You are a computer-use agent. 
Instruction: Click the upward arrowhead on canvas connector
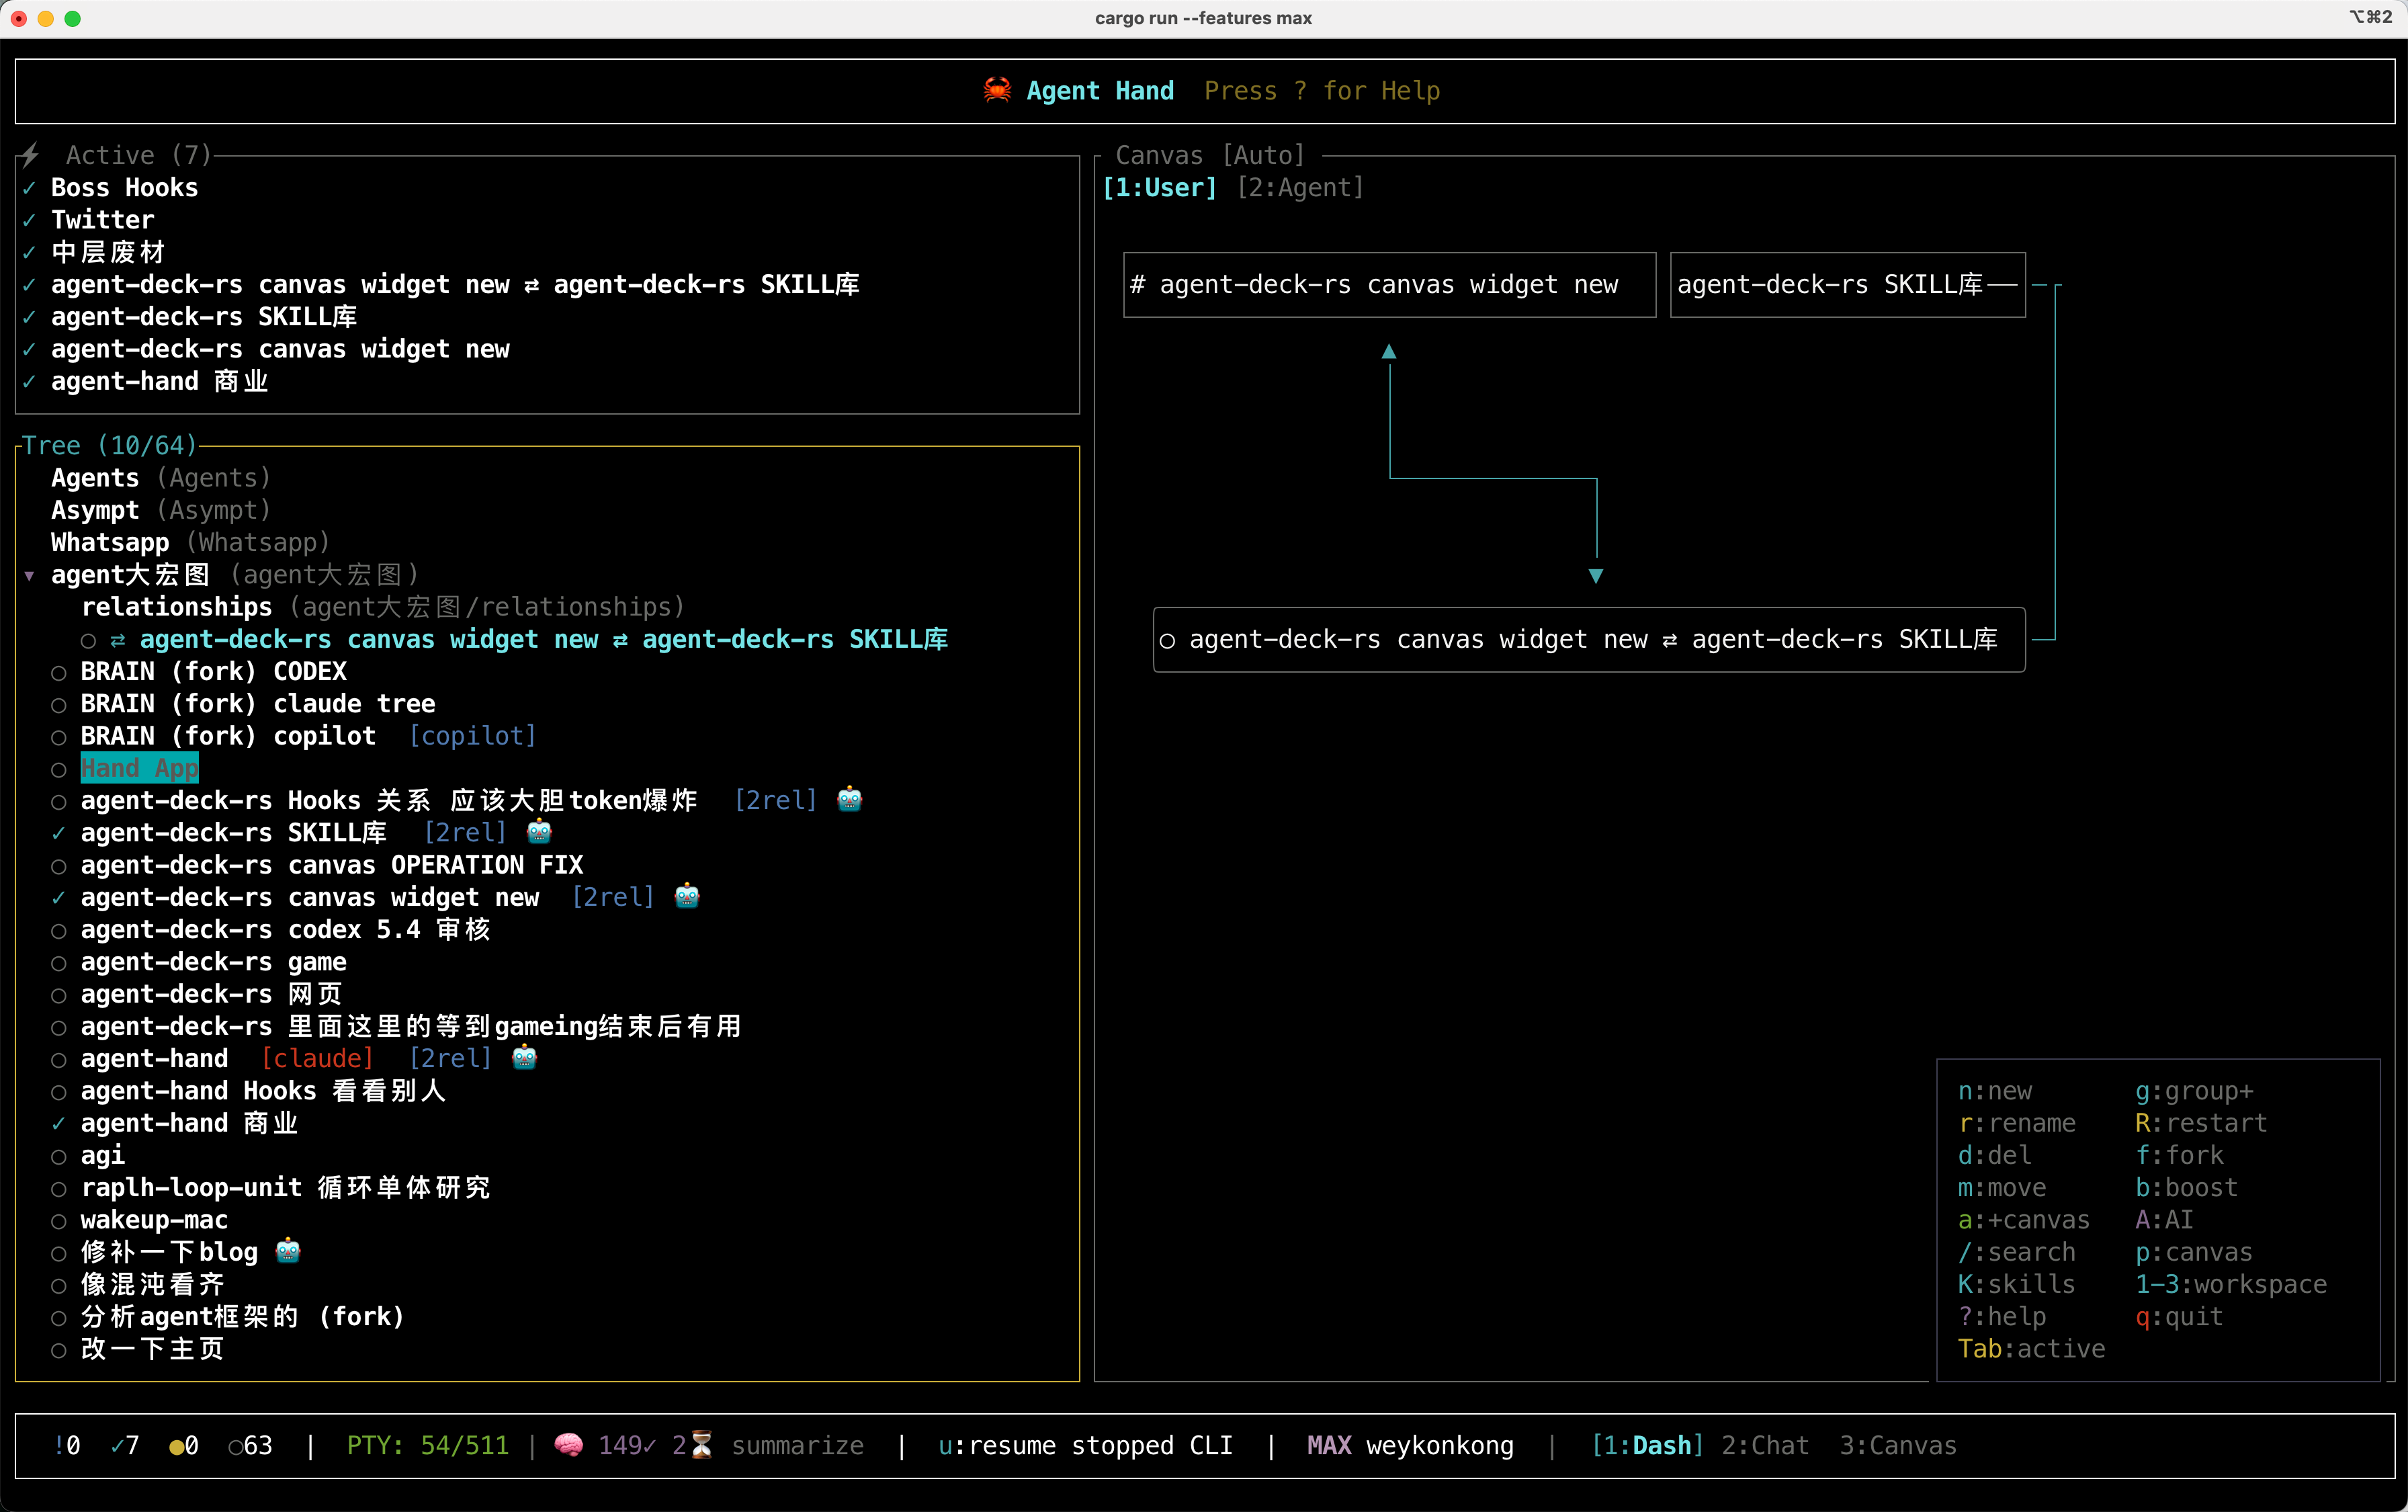pyautogui.click(x=1388, y=352)
